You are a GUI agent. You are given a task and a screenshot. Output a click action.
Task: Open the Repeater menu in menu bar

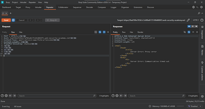point(32,2)
